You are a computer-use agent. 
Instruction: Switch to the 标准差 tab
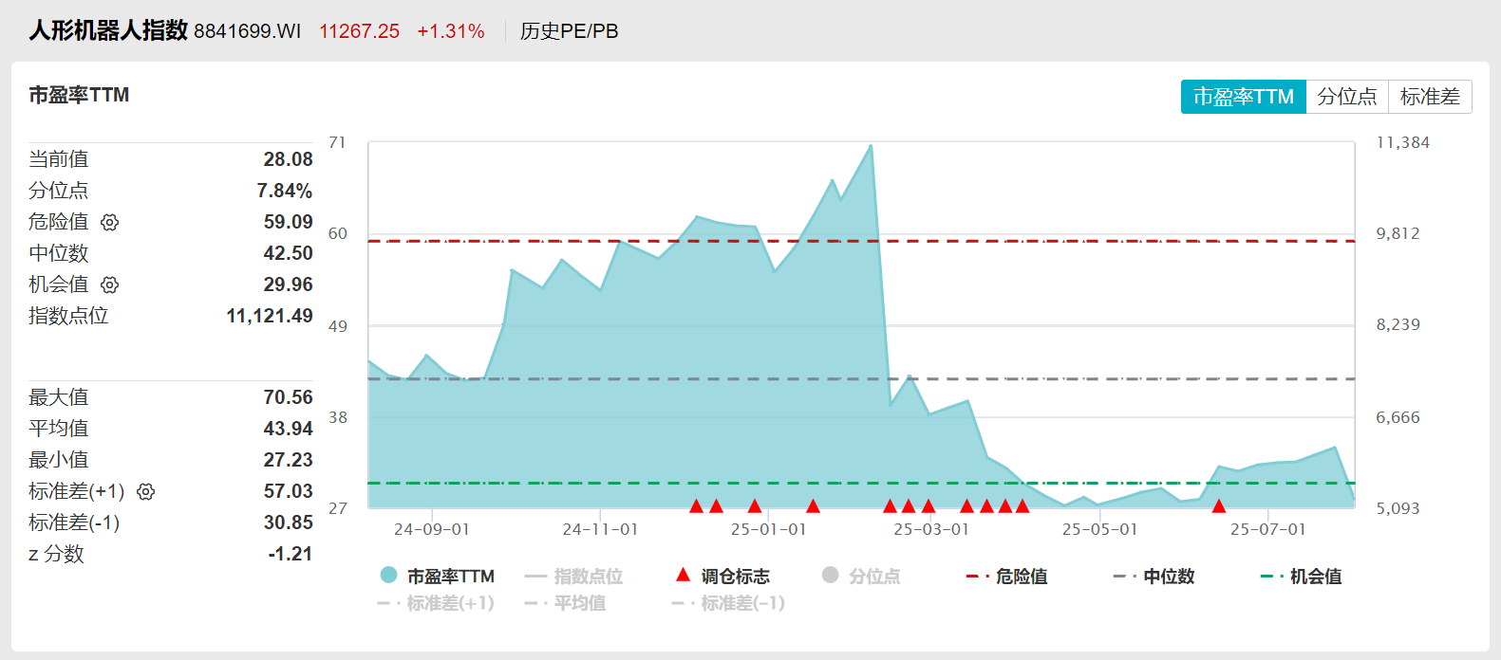coord(1430,97)
